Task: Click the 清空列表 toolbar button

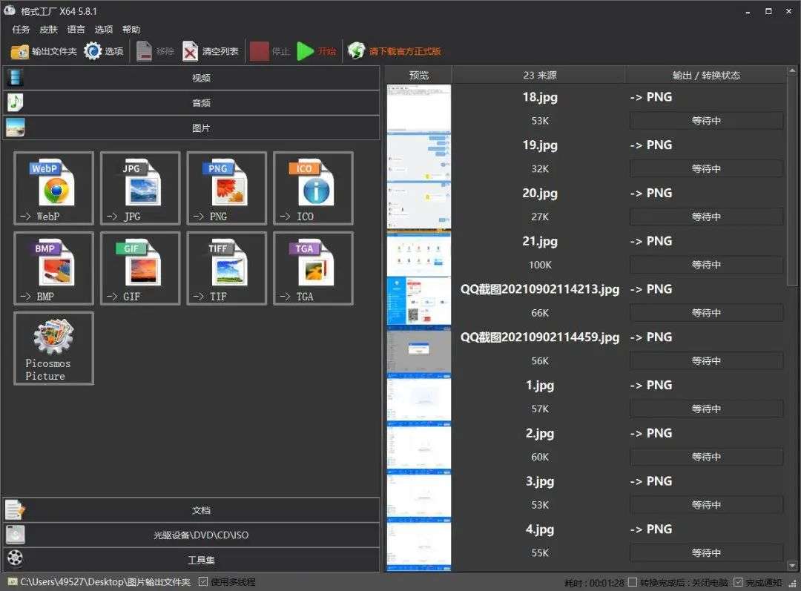Action: click(211, 51)
